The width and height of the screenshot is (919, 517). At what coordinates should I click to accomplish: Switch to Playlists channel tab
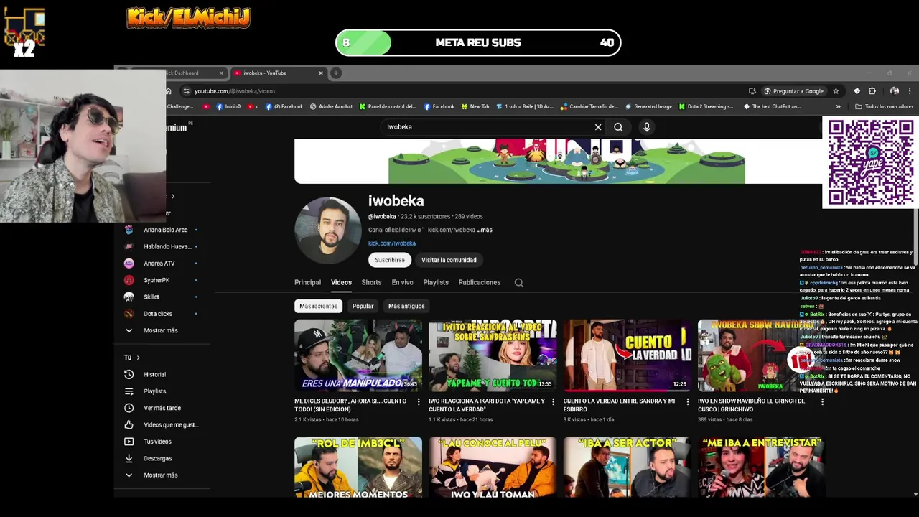[x=436, y=283]
